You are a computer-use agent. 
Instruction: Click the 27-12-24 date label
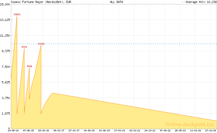(210, 131)
